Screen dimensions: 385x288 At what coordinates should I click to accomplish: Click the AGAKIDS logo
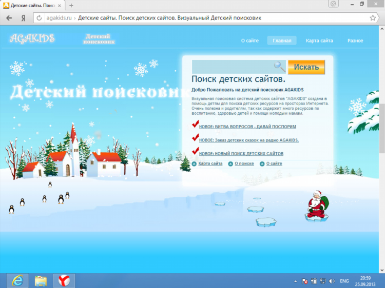coord(32,38)
